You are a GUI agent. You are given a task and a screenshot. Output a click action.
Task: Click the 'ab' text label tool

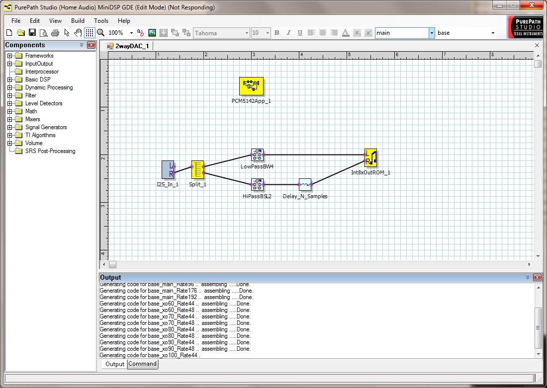(140, 33)
